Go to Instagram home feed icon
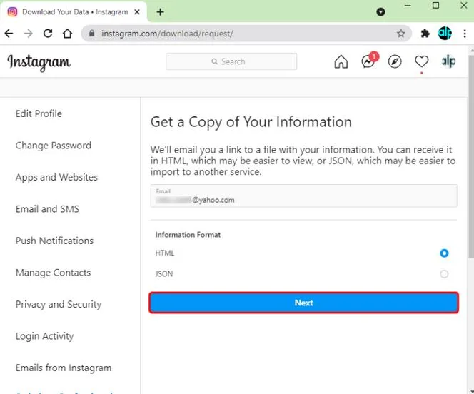Image resolution: width=474 pixels, height=394 pixels. [x=341, y=61]
